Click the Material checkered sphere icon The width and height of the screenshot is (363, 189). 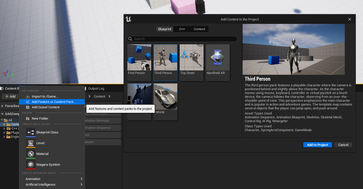point(31,154)
